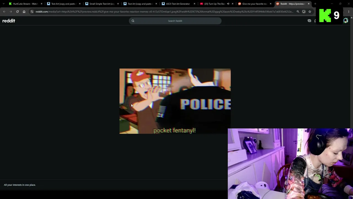Click the Reddit logo

pos(9,21)
